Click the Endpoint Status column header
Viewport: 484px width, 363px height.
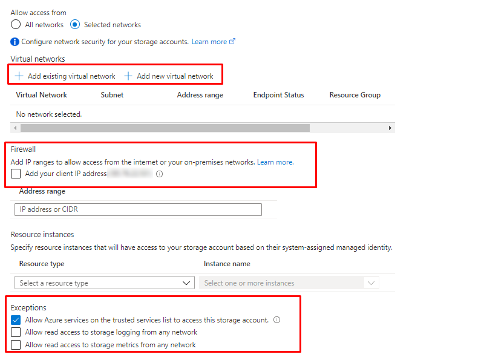tap(278, 95)
